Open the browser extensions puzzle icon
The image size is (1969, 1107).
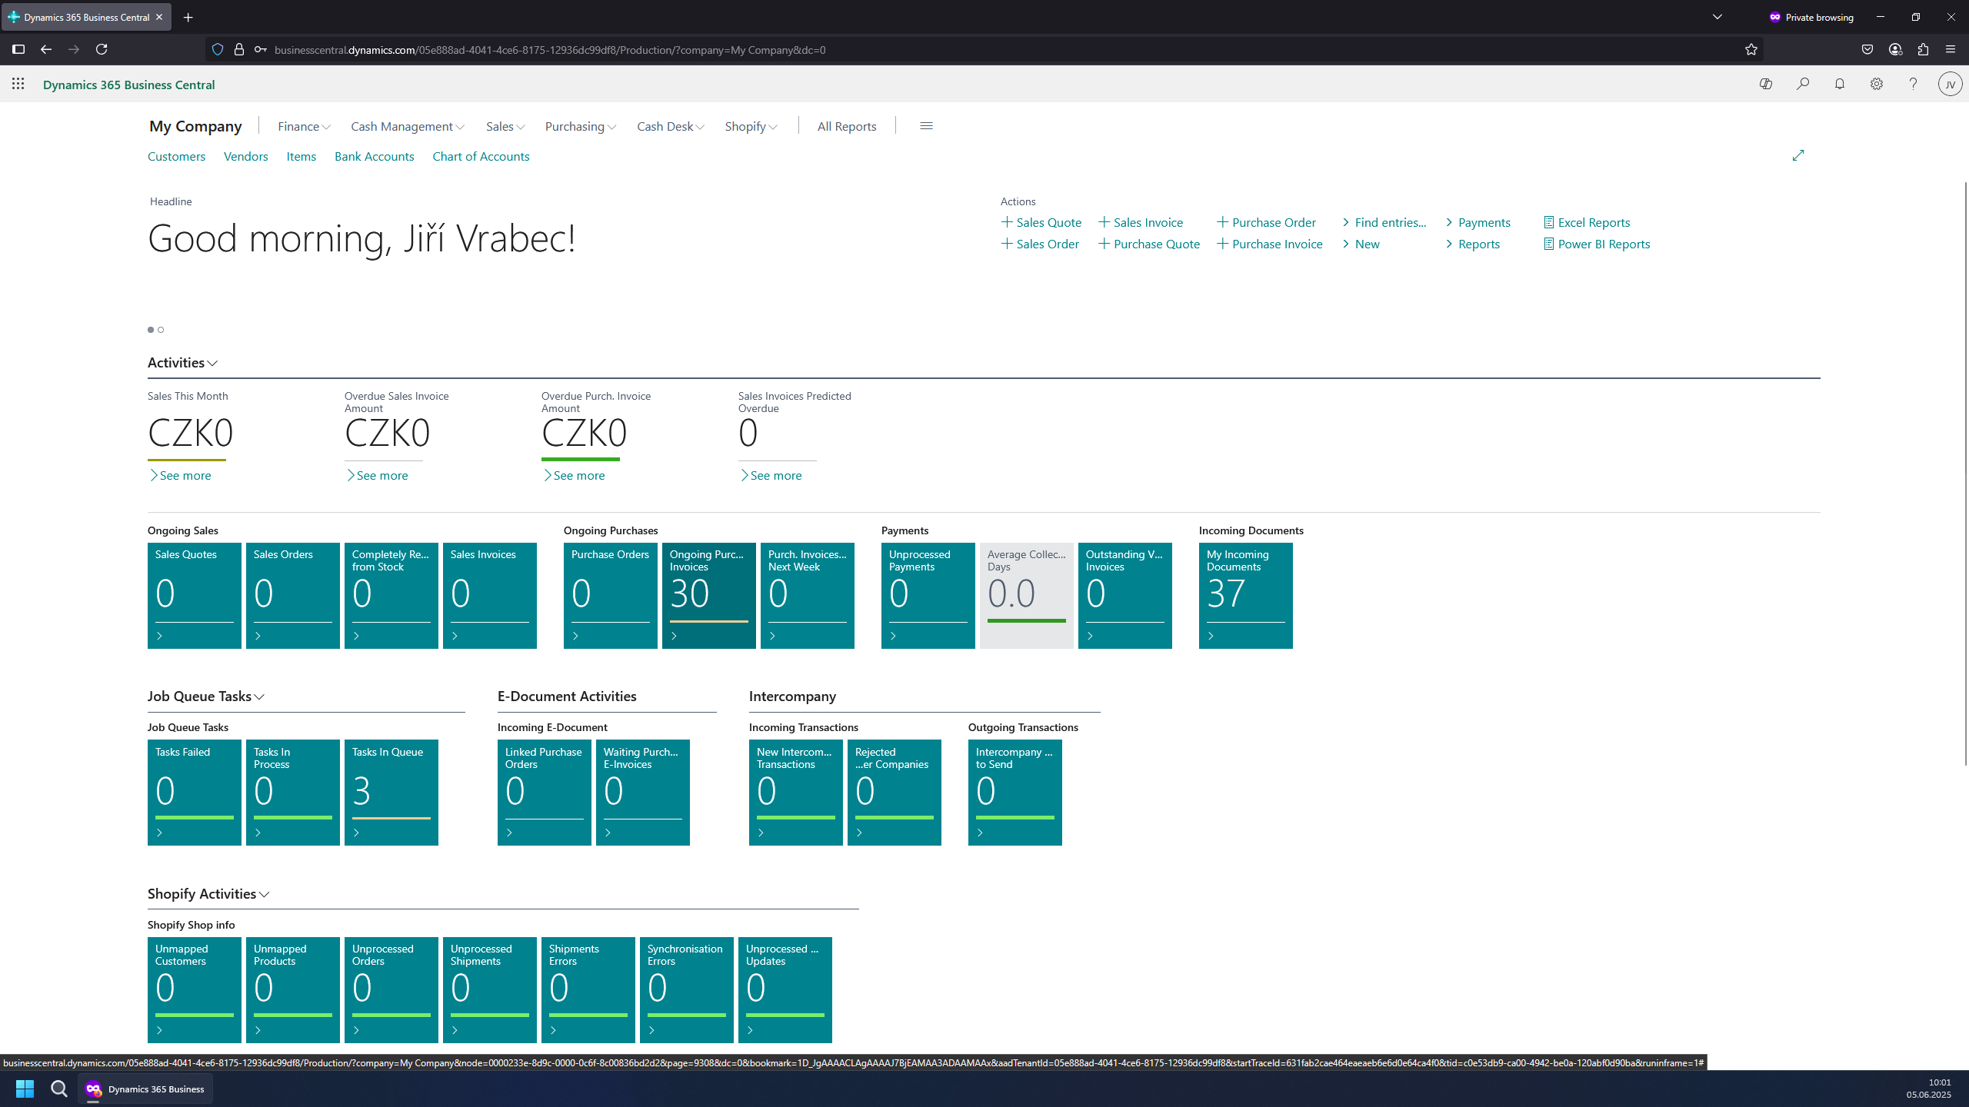pos(1923,49)
